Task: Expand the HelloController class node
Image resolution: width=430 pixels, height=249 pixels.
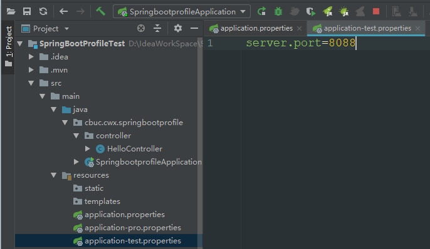Action: pos(88,148)
